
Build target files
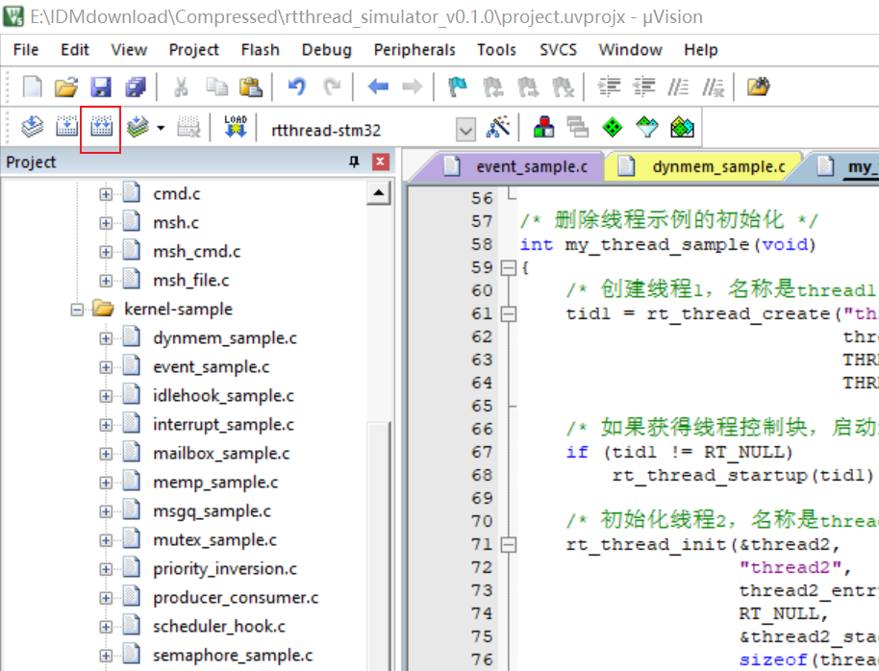point(66,127)
